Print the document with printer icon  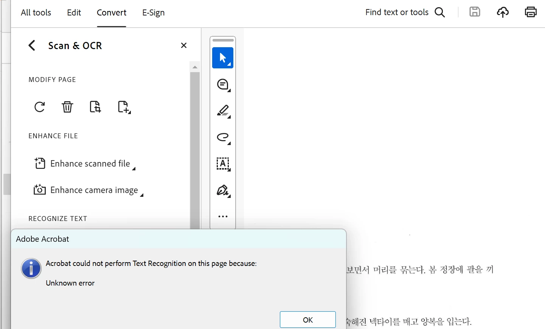point(531,12)
